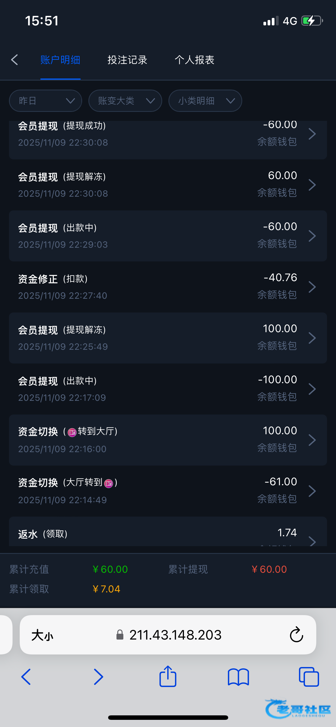Viewport: 336px width, 727px height.
Task: Go to previous page in Safari toolbar
Action: (26, 677)
